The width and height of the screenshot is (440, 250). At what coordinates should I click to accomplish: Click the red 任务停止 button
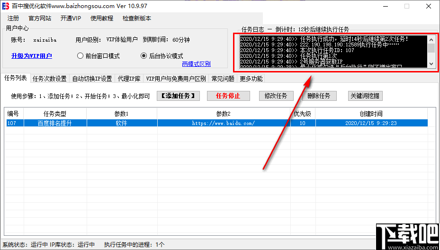pos(228,96)
